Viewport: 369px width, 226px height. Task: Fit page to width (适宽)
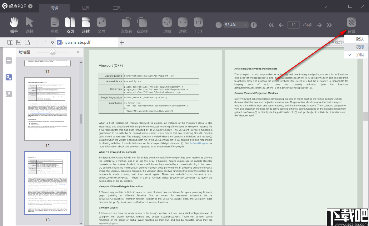coord(182,25)
